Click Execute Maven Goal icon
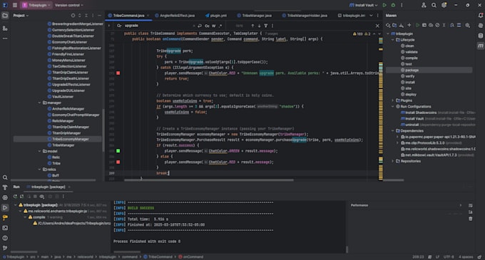Viewport: 485px width, 260px height. click(424, 26)
